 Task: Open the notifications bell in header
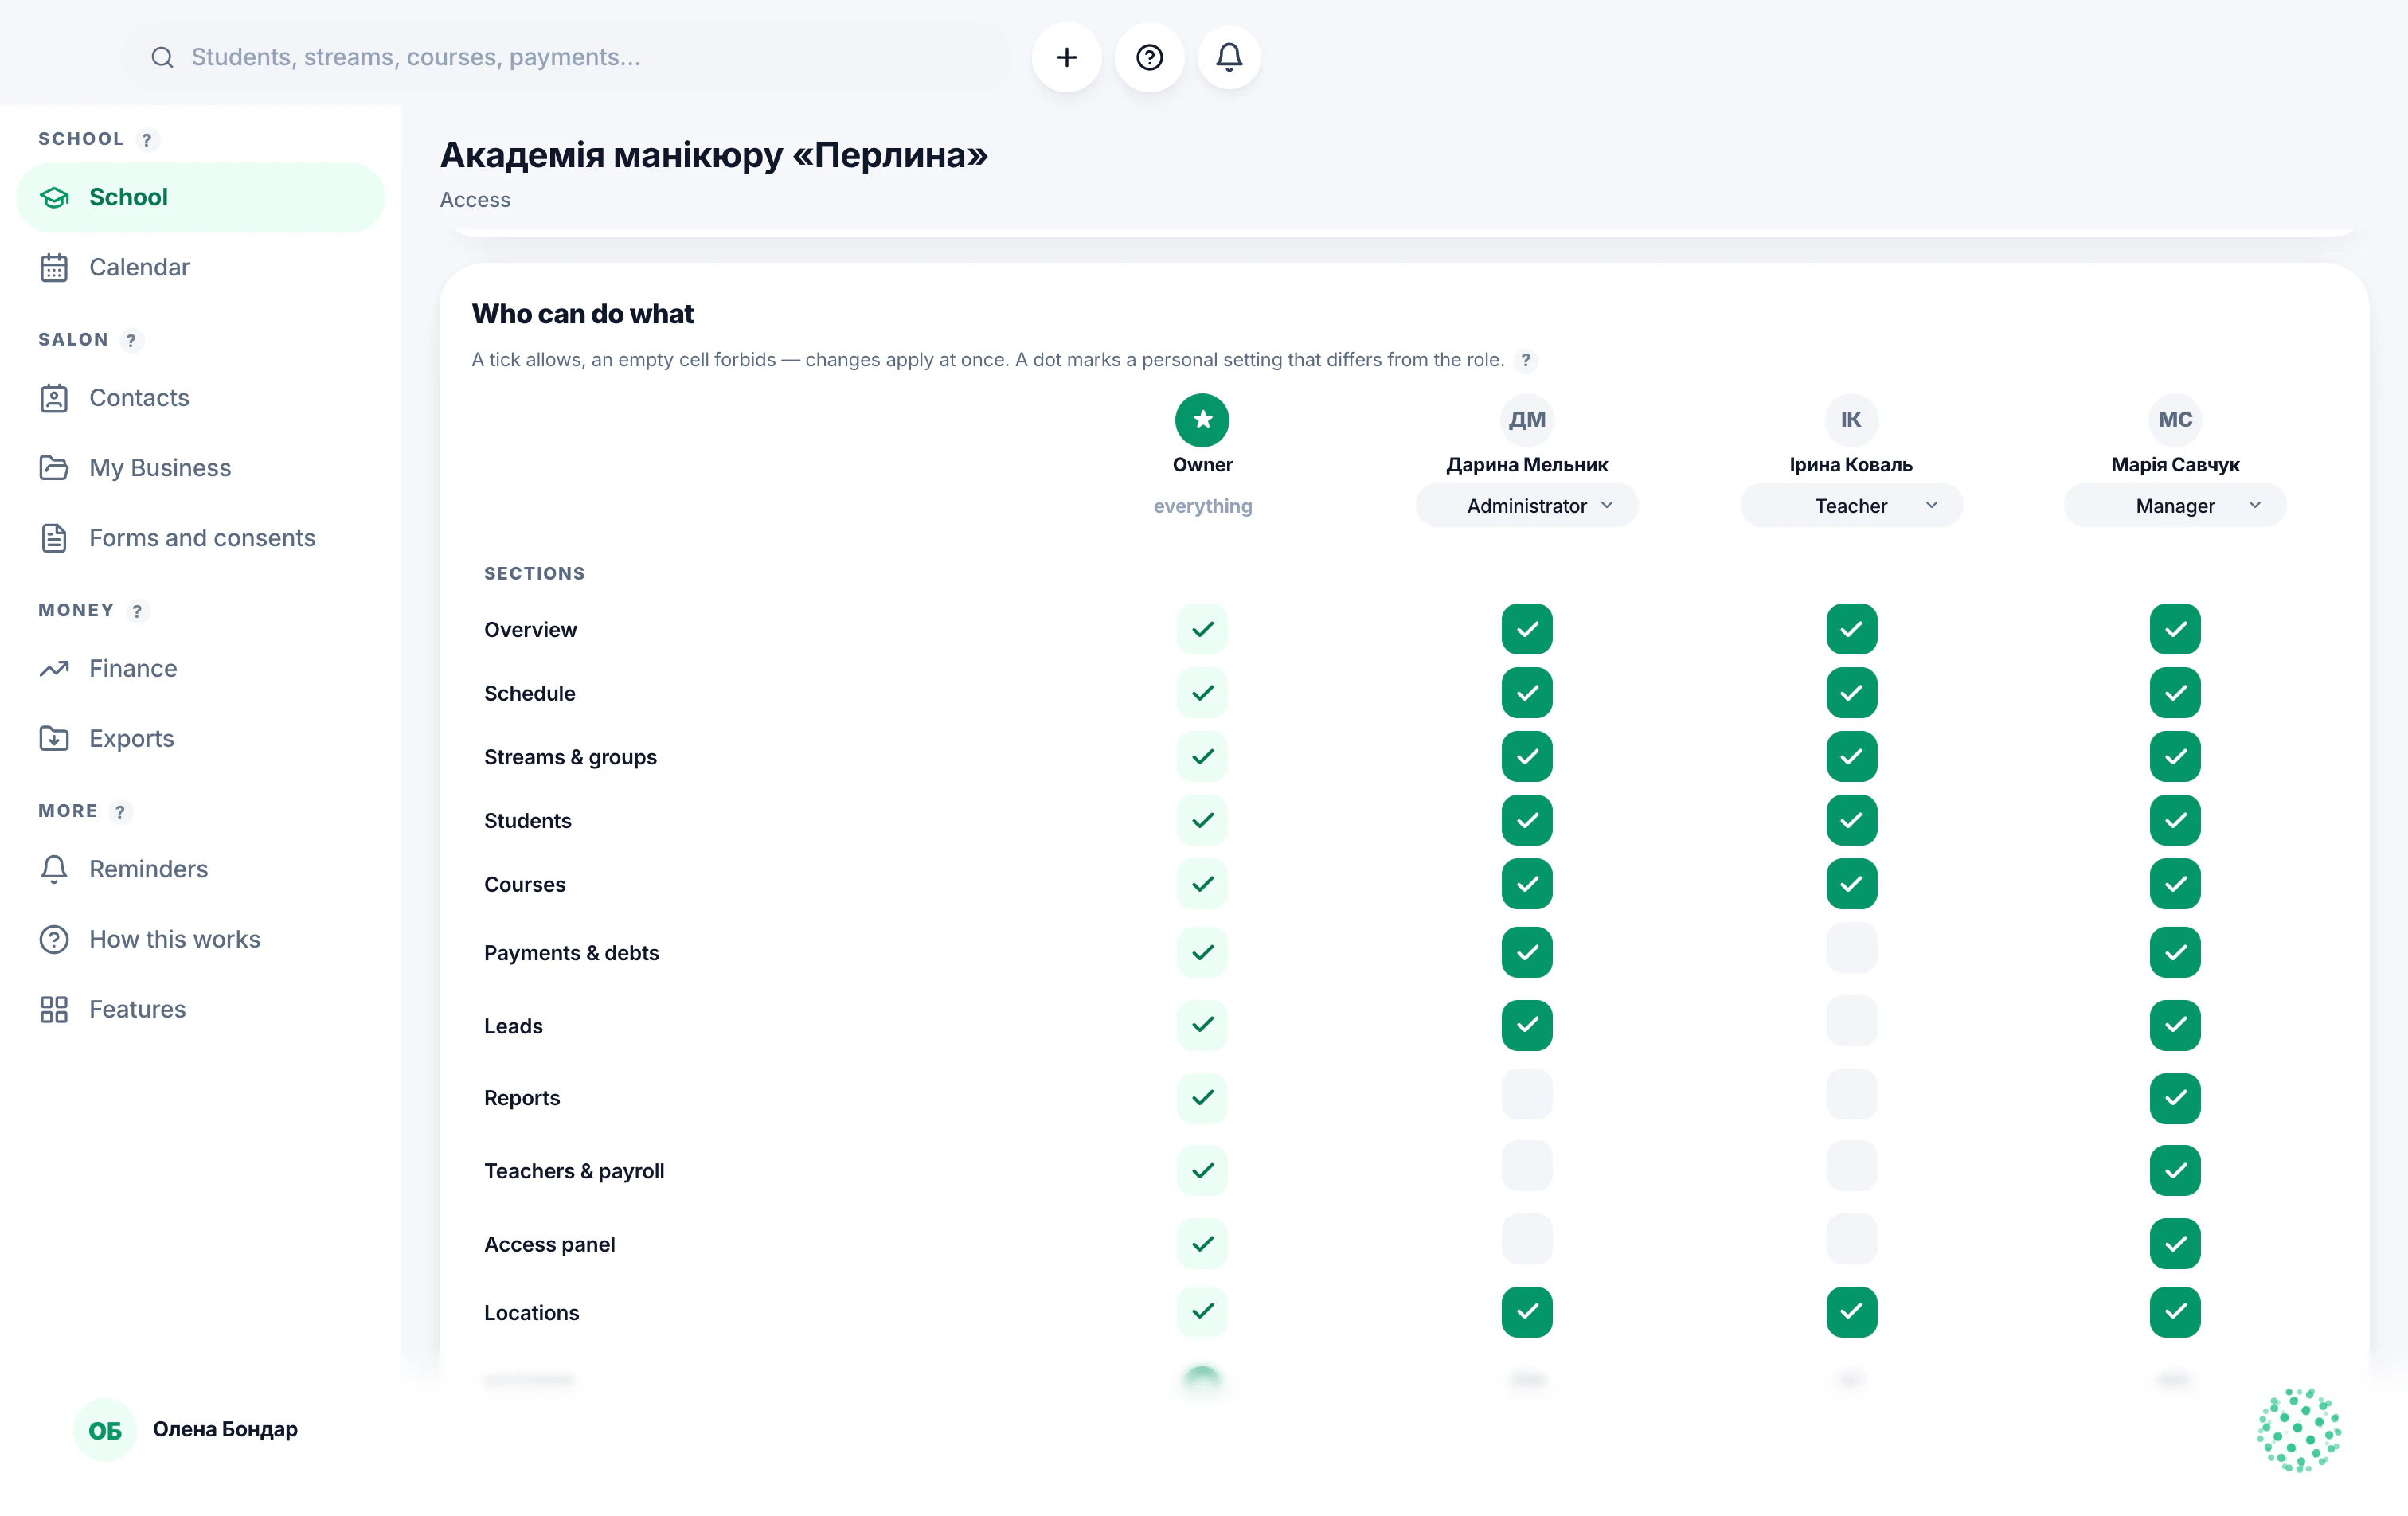[x=1229, y=57]
